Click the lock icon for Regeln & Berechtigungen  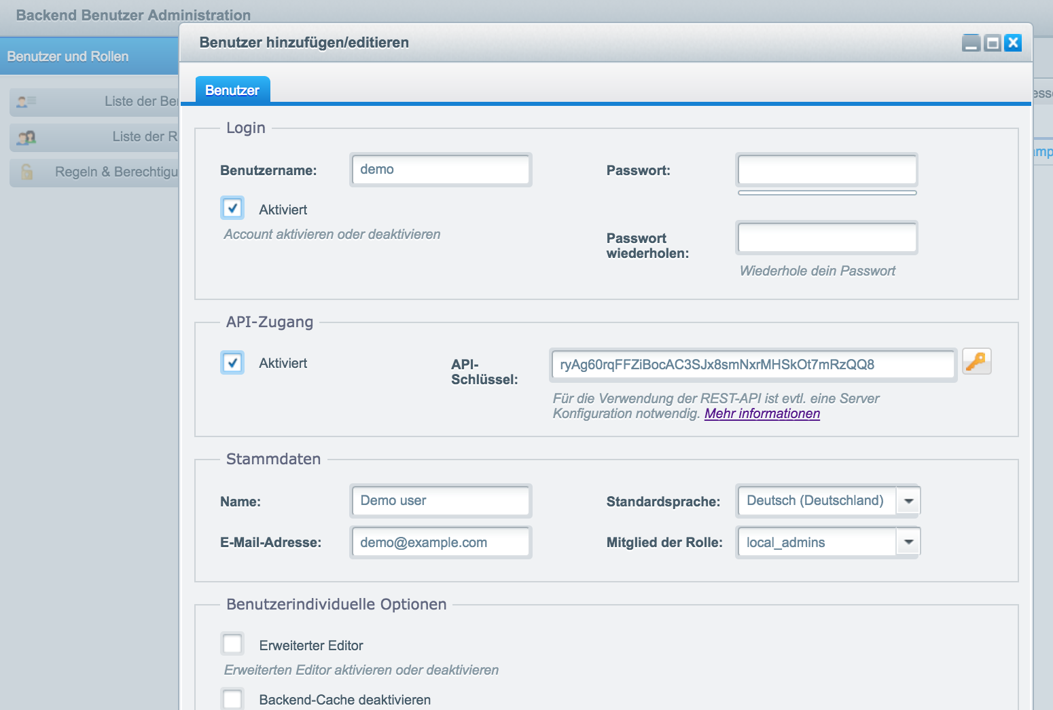click(x=26, y=172)
